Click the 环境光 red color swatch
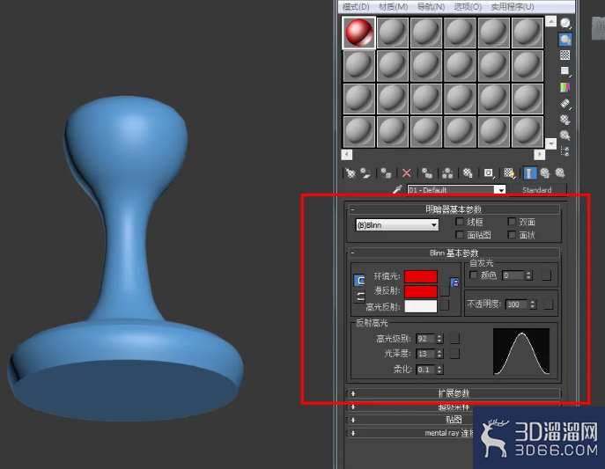The width and height of the screenshot is (605, 469). pos(421,276)
